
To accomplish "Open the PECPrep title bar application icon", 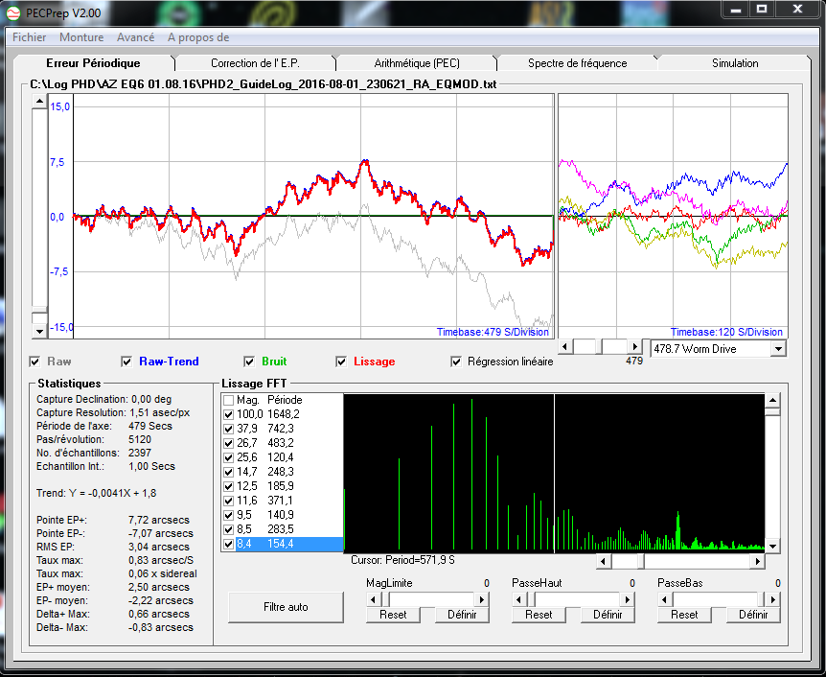I will coord(13,13).
